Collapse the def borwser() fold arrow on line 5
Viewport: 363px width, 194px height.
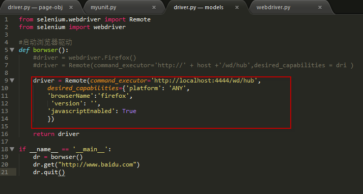point(12,50)
